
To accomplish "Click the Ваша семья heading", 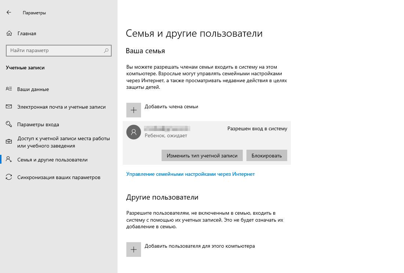I will tap(145, 51).
